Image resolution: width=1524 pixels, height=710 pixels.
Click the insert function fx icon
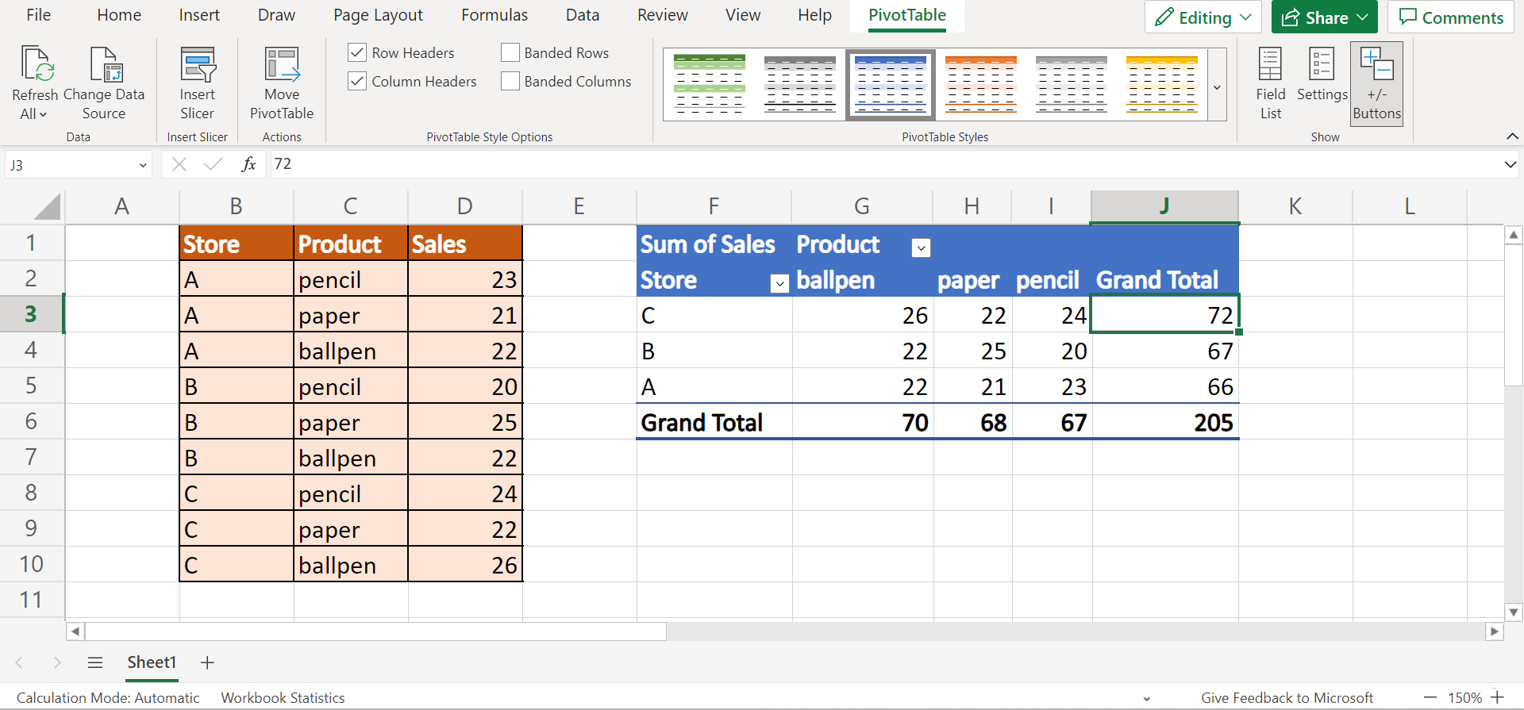[248, 164]
